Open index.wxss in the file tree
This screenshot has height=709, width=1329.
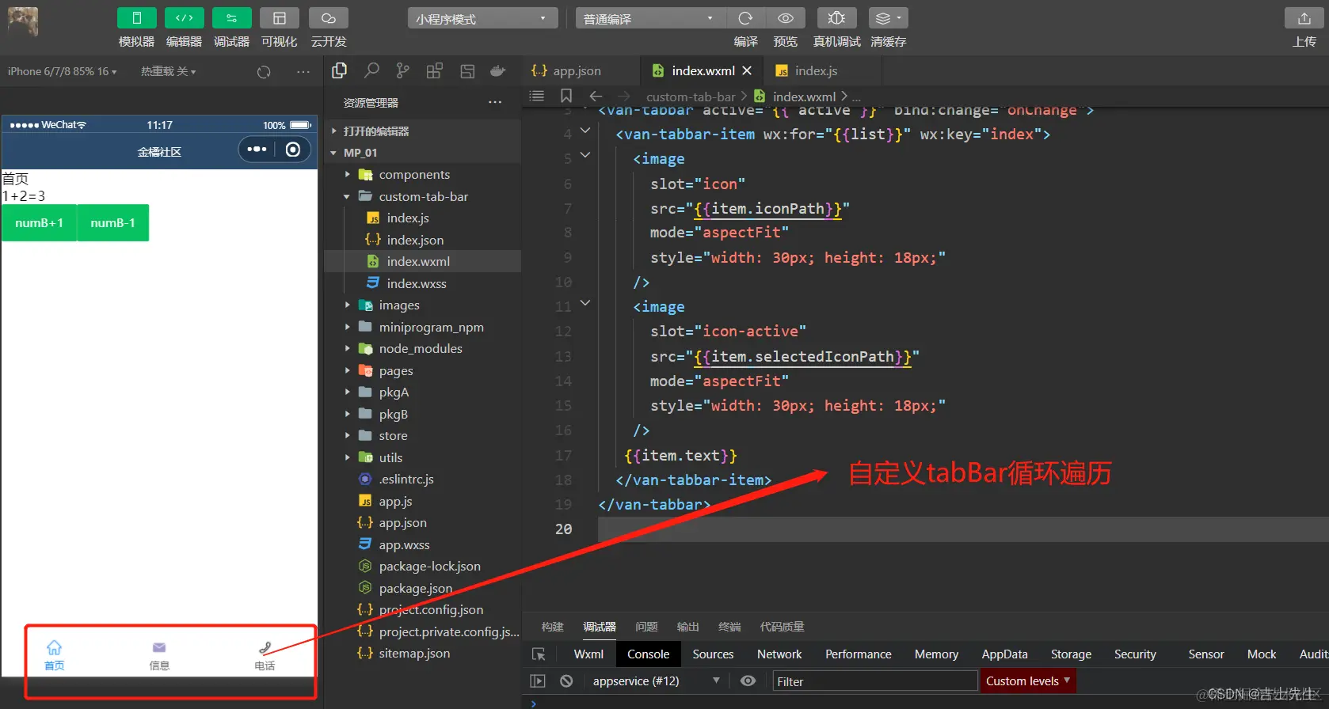click(x=417, y=283)
